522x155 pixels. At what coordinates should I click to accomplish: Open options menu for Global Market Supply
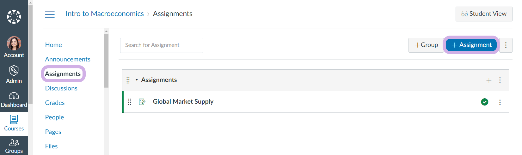pos(500,102)
